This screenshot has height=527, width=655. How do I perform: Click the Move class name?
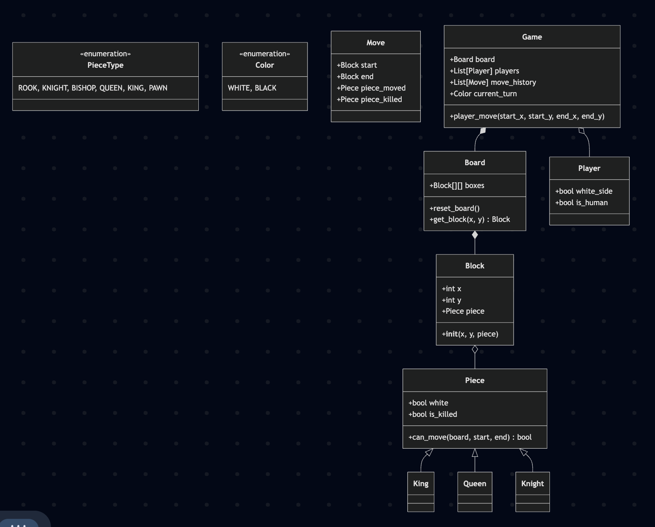[375, 43]
